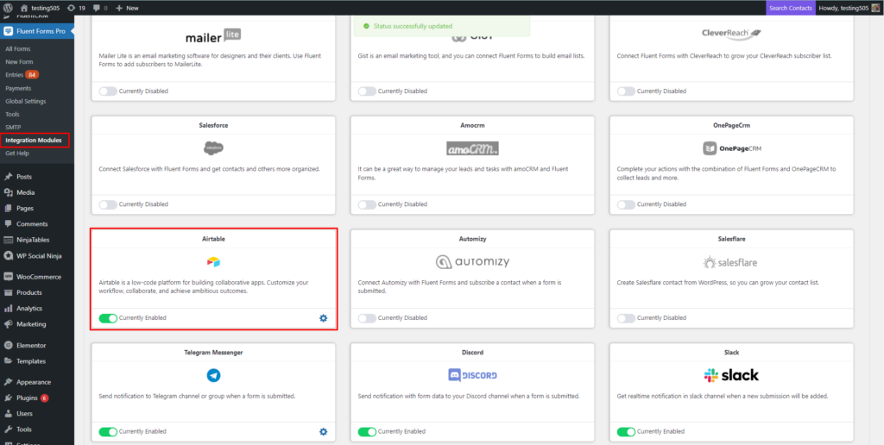Screen dimensions: 884x445
Task: Open New Form submenu item
Action: tap(19, 62)
